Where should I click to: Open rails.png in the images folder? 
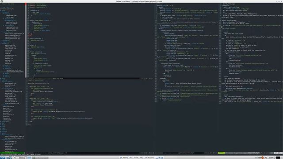(x=10, y=17)
